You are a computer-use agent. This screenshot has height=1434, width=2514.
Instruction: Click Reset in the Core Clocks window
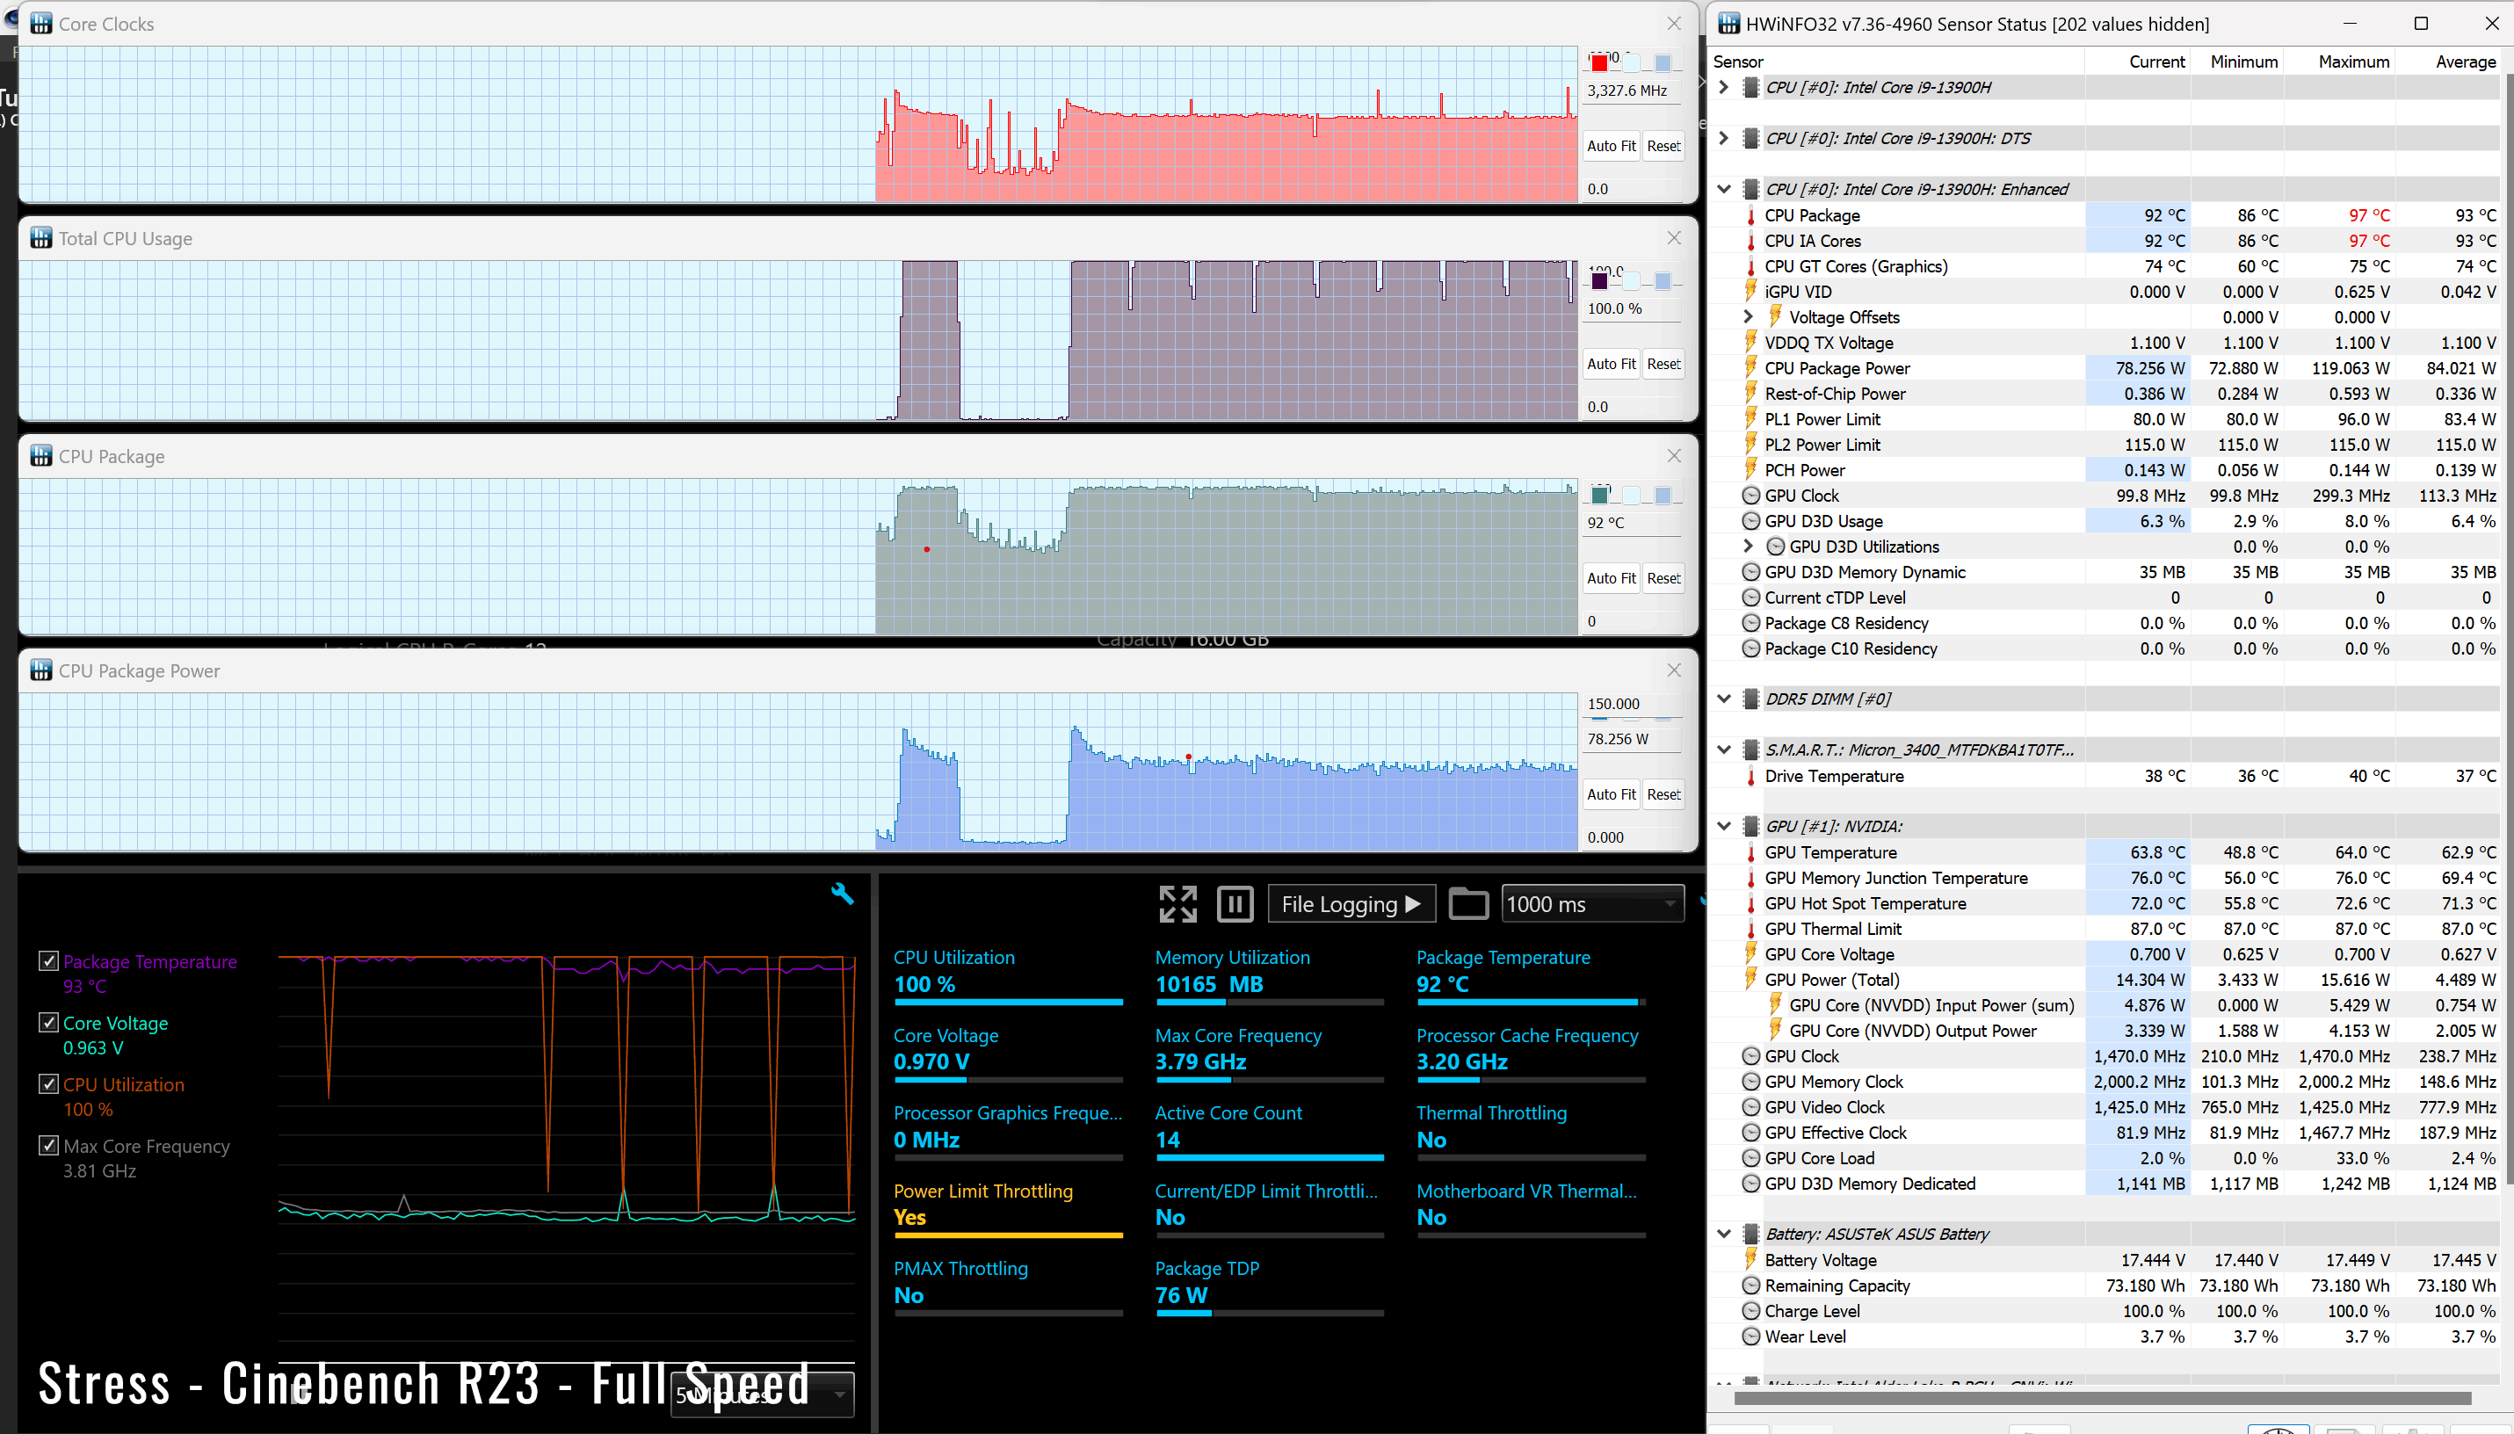[x=1663, y=146]
